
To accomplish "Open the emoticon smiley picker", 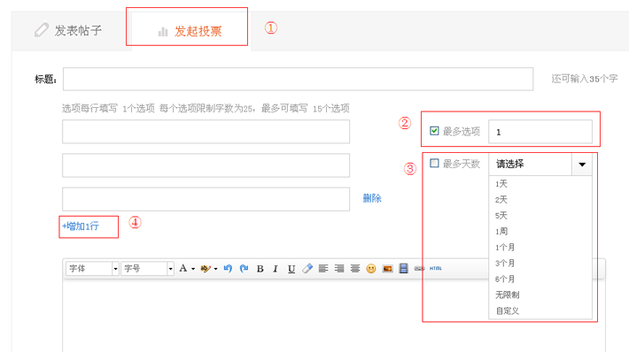I will (371, 268).
